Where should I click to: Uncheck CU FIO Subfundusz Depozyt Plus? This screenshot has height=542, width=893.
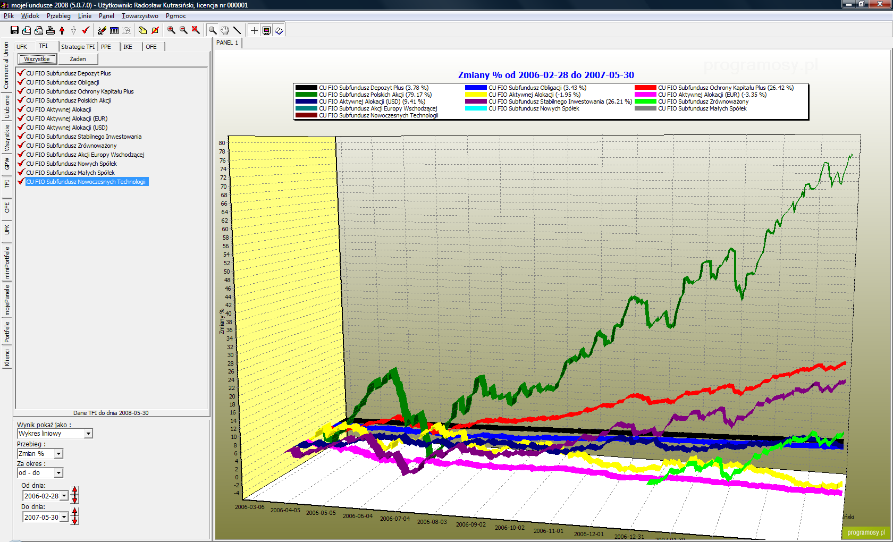[21, 73]
